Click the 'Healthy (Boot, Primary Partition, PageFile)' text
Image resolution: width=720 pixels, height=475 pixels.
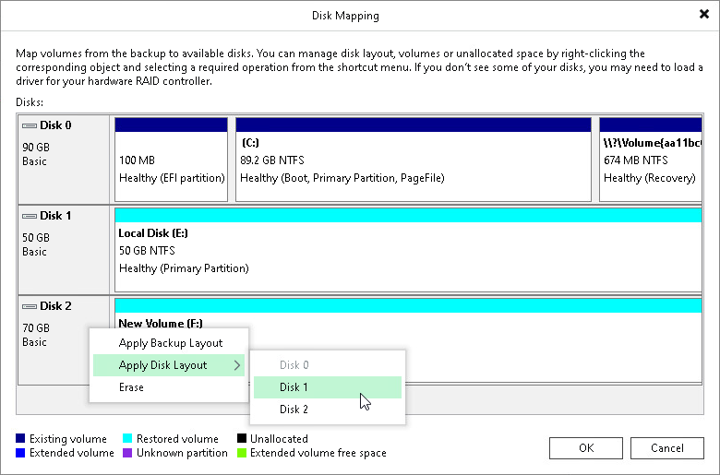(342, 178)
